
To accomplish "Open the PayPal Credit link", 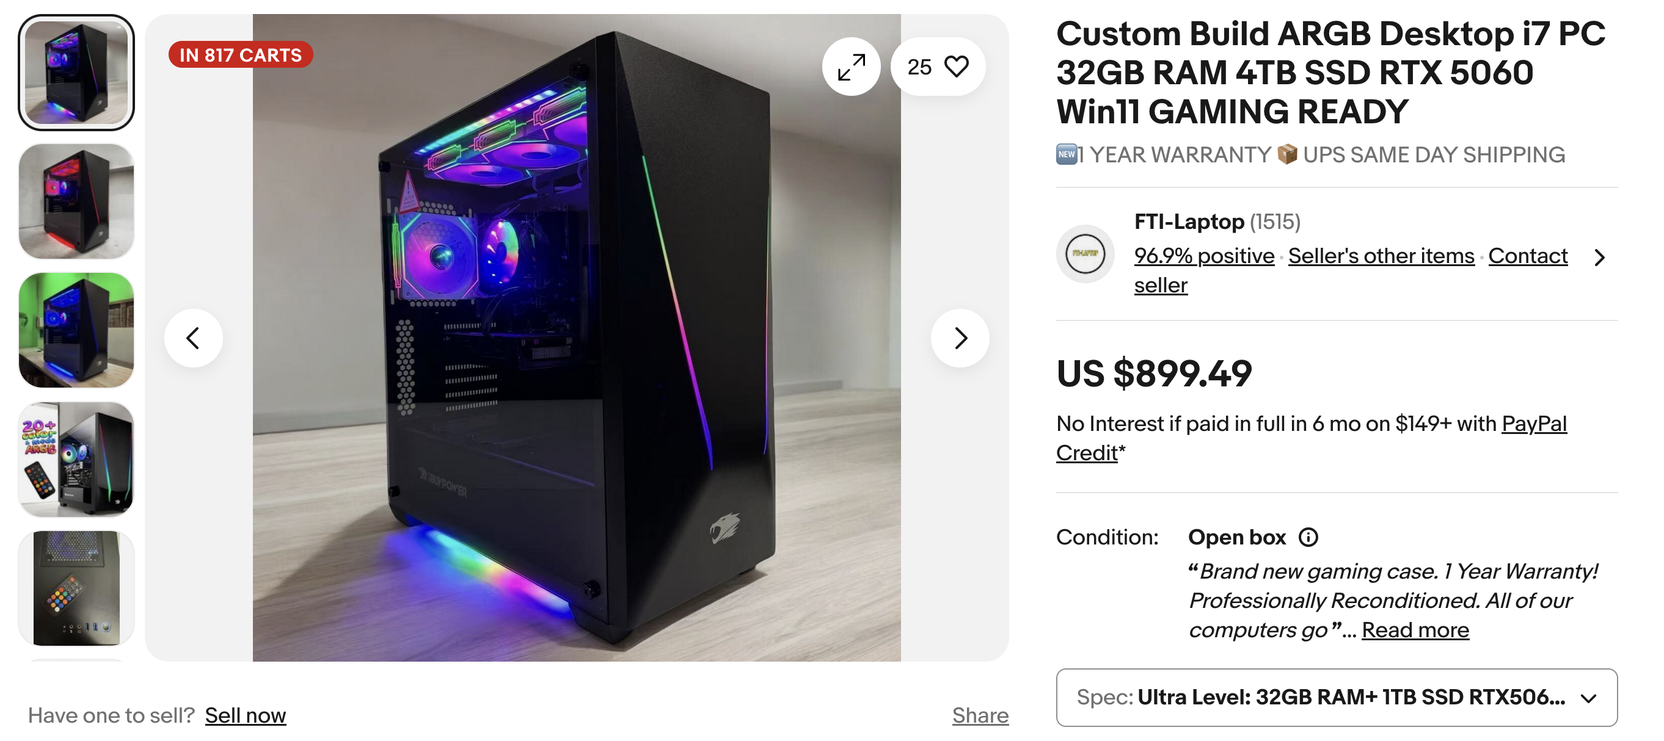I will [1312, 438].
